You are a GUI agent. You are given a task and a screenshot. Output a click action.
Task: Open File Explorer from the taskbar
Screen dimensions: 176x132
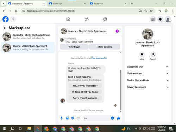pos(29,128)
